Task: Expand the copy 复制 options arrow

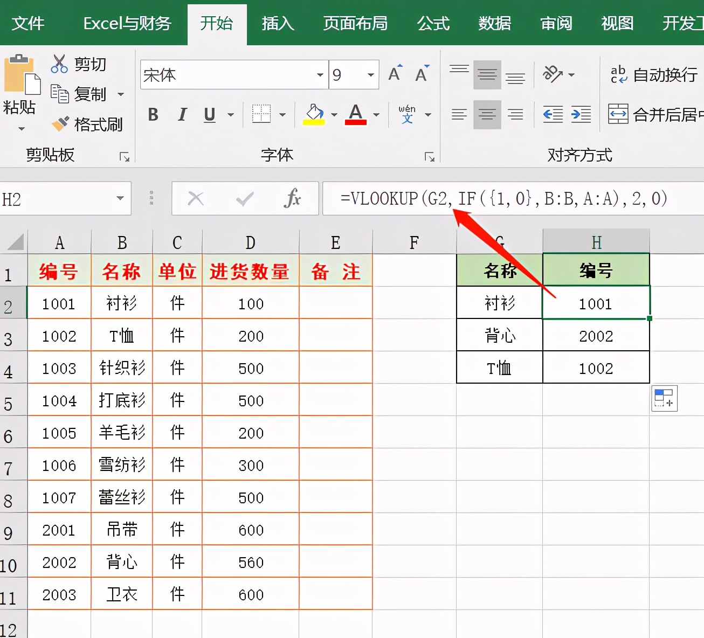Action: pos(121,94)
